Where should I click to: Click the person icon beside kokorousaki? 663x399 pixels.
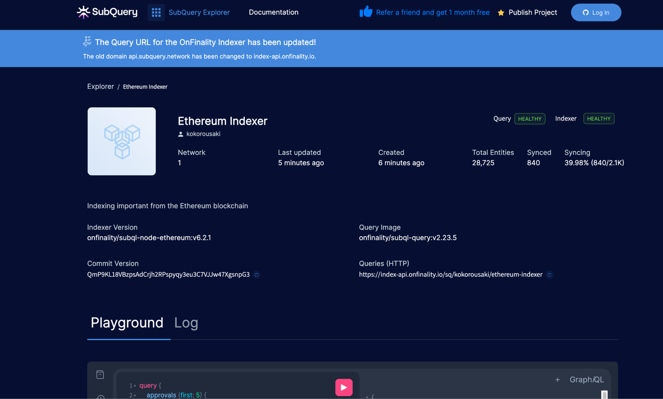[180, 134]
